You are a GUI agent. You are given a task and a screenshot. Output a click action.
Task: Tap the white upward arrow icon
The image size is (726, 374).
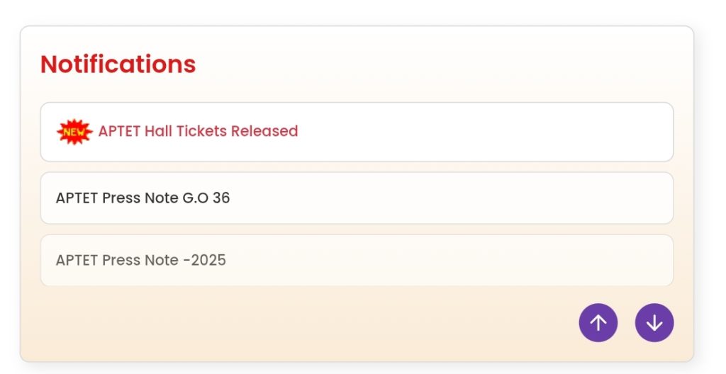click(598, 323)
